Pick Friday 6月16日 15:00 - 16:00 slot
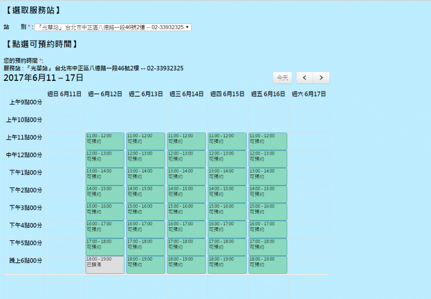The image size is (431, 299). point(268,212)
